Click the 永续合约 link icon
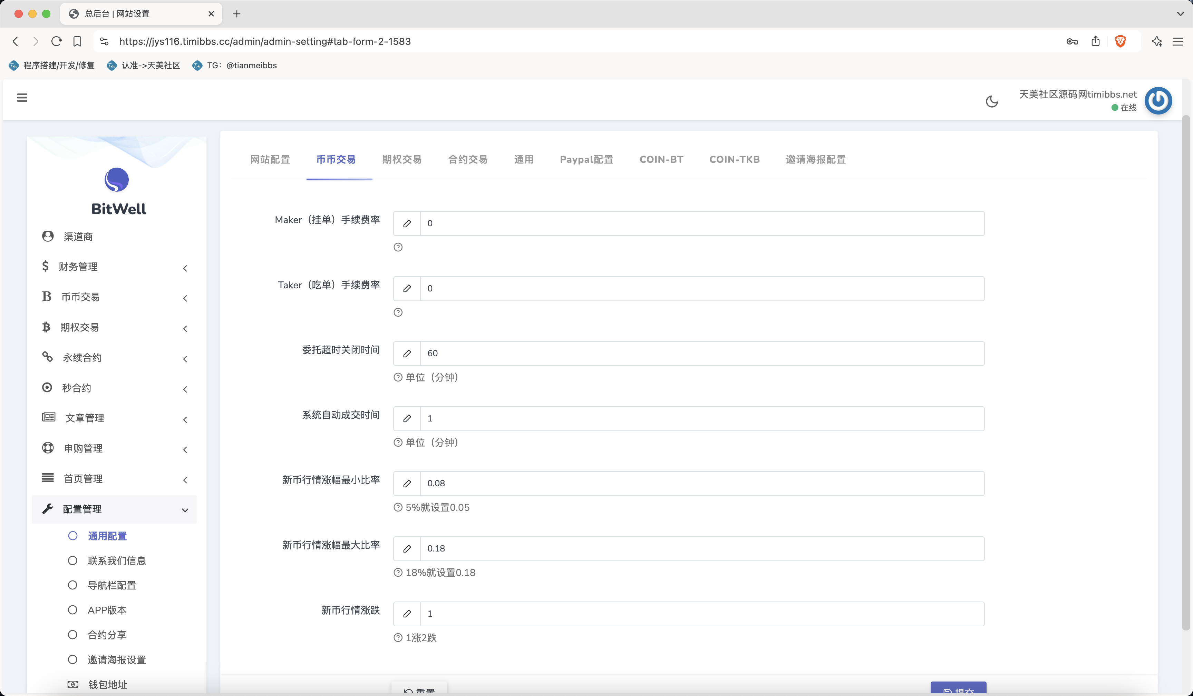Image resolution: width=1193 pixels, height=696 pixels. click(47, 357)
